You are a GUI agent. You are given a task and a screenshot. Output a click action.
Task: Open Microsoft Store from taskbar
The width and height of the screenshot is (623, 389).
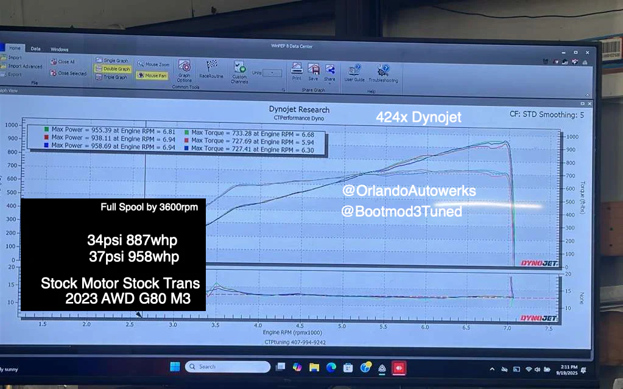point(348,368)
